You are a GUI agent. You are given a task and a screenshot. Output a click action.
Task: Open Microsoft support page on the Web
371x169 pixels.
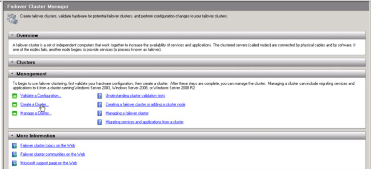pyautogui.click(x=49, y=163)
